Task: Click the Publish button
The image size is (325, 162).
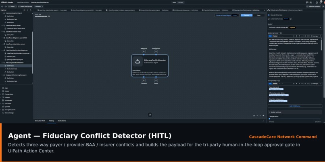Action: [38, 6]
